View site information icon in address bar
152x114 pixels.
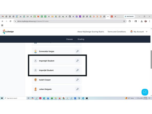coord(15,21)
